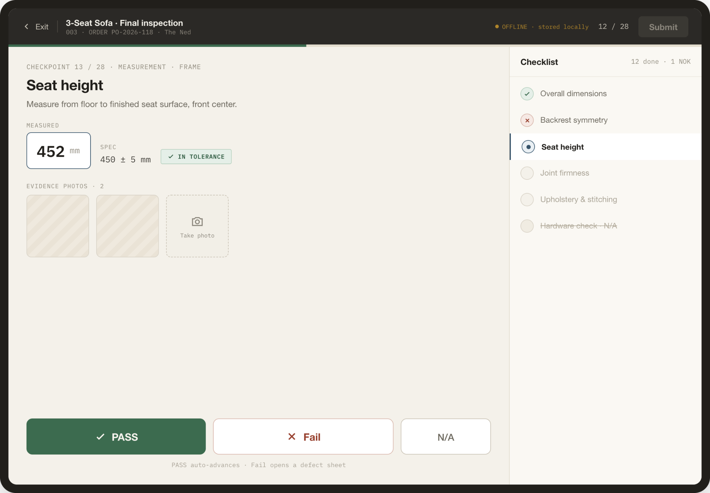Mark checkpoint as Fail

click(x=303, y=437)
